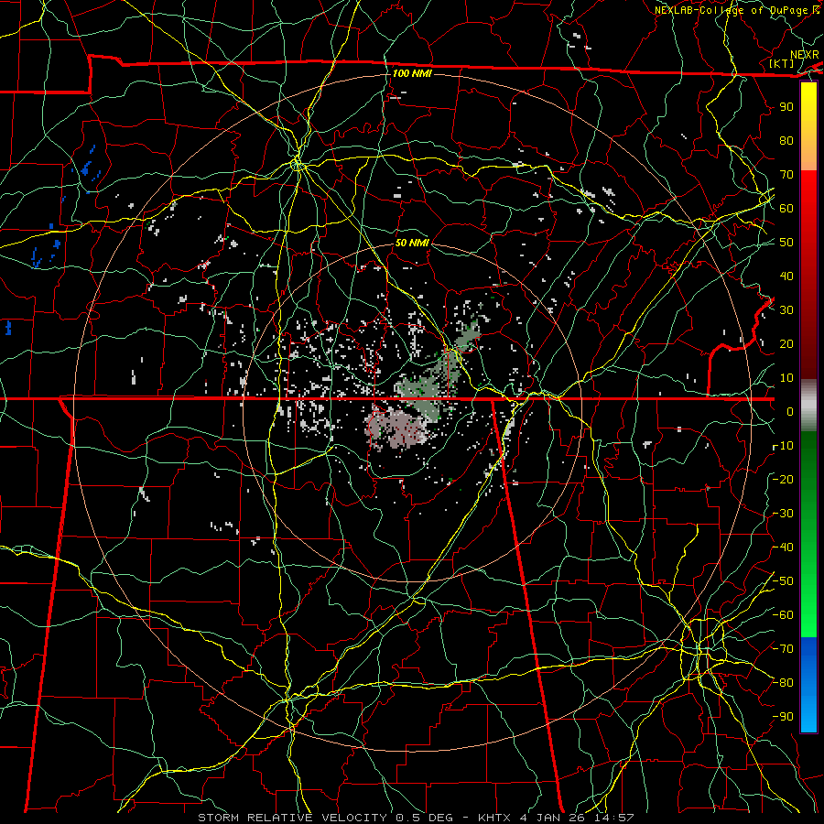Click the -80 value on velocity scale

pos(783,683)
